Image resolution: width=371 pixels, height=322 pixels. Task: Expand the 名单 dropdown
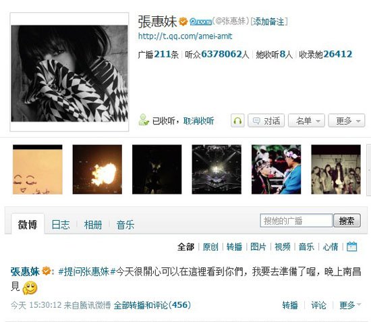point(306,121)
